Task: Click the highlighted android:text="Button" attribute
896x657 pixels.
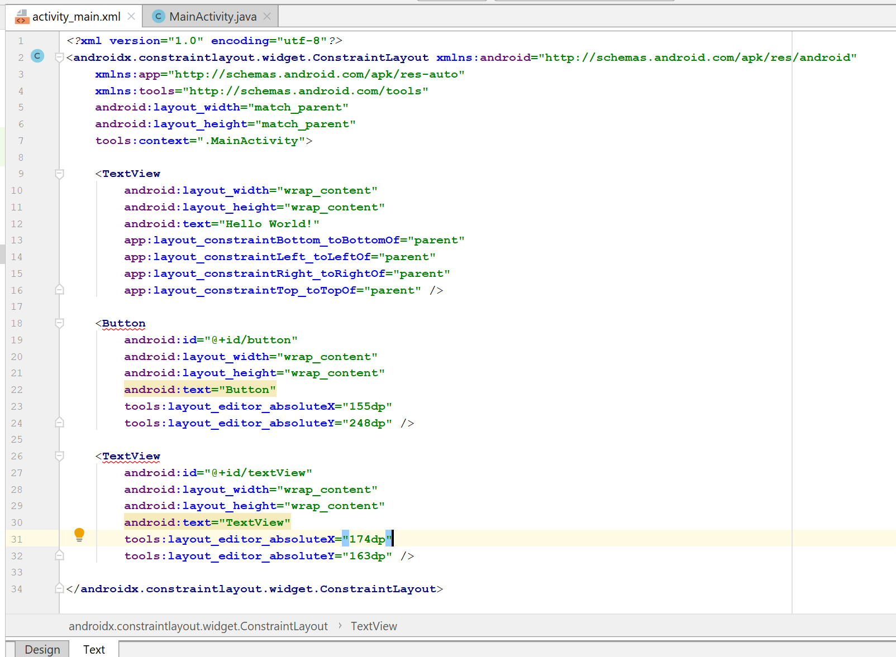Action: tap(200, 390)
